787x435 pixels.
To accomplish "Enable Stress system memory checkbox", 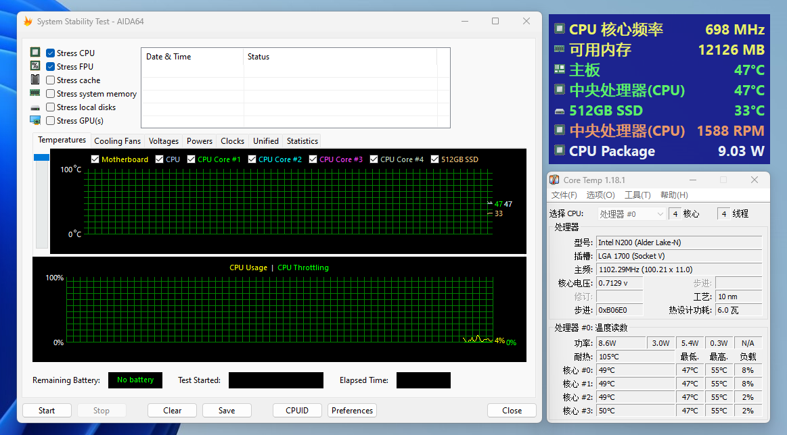I will (x=50, y=94).
